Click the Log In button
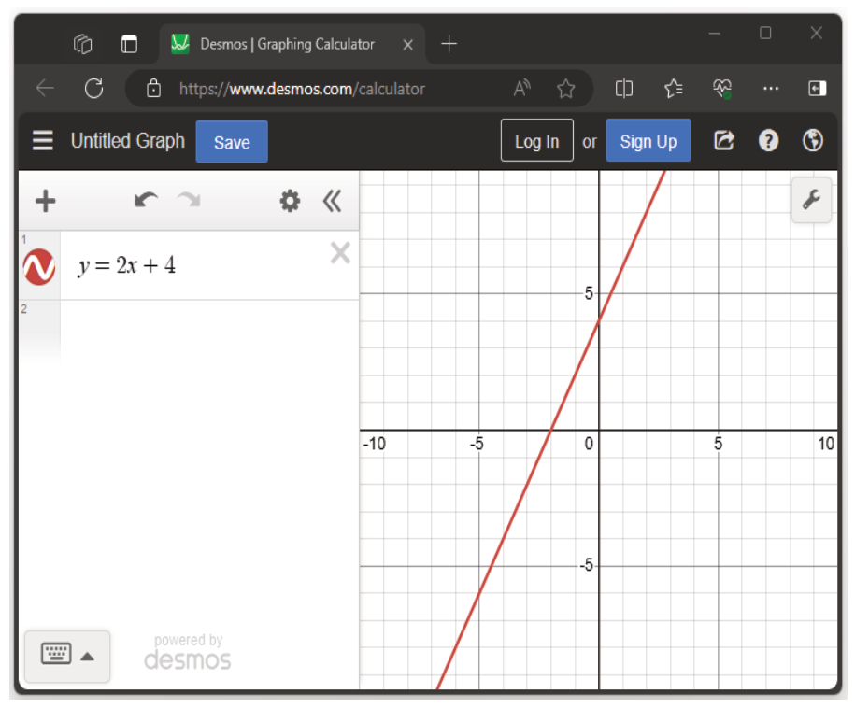 click(x=537, y=141)
